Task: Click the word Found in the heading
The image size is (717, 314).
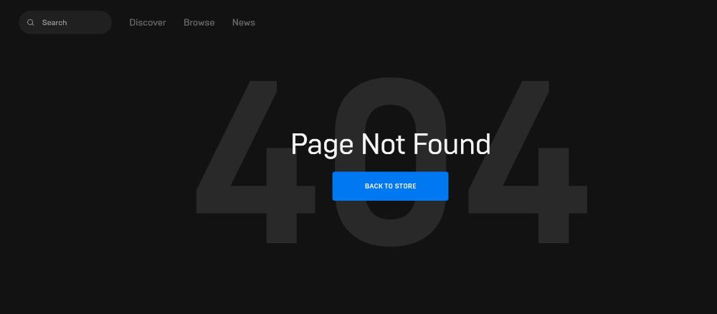Action: (x=452, y=144)
